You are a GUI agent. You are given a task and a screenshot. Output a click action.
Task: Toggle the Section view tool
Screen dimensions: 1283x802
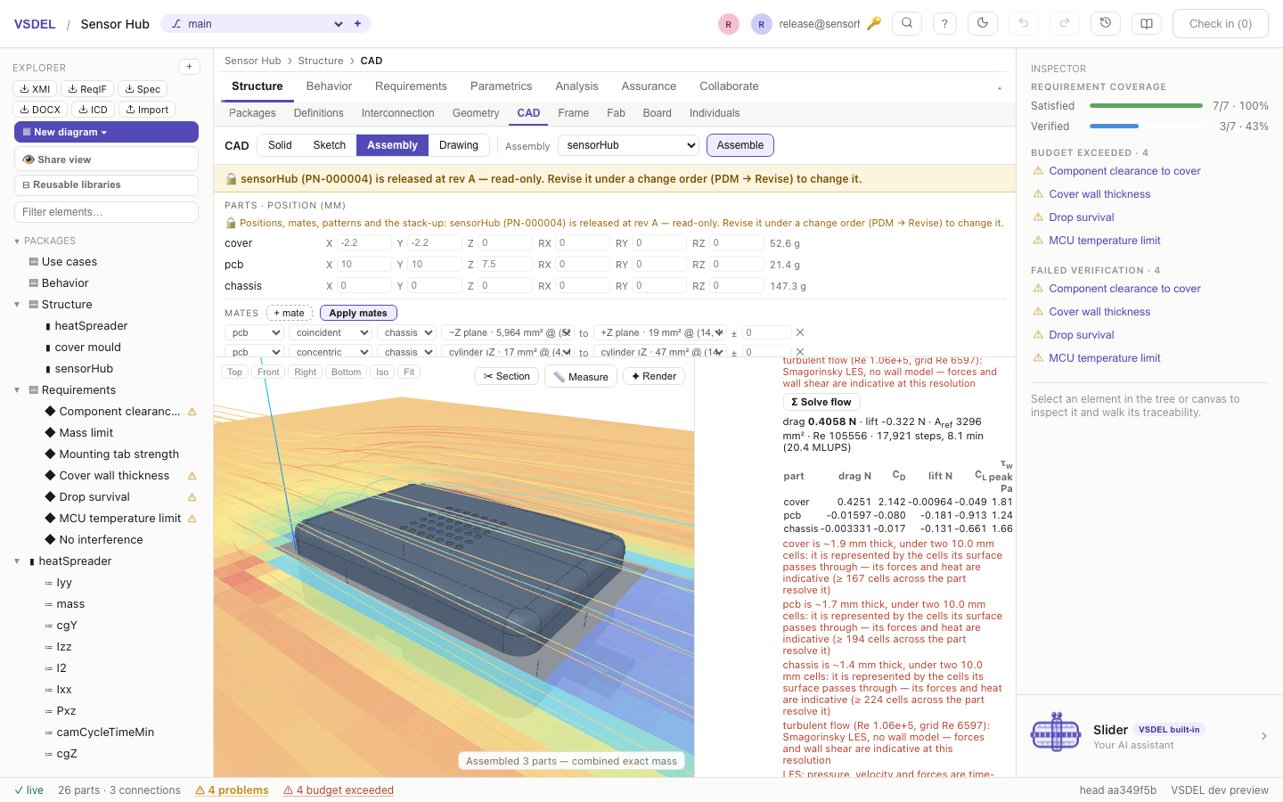click(507, 376)
